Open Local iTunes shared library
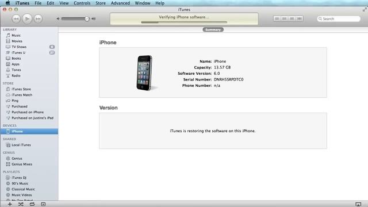 21,145
